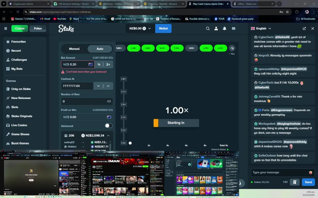The image size is (318, 198).
Task: Bookmark this page with the star
Action: point(287,12)
